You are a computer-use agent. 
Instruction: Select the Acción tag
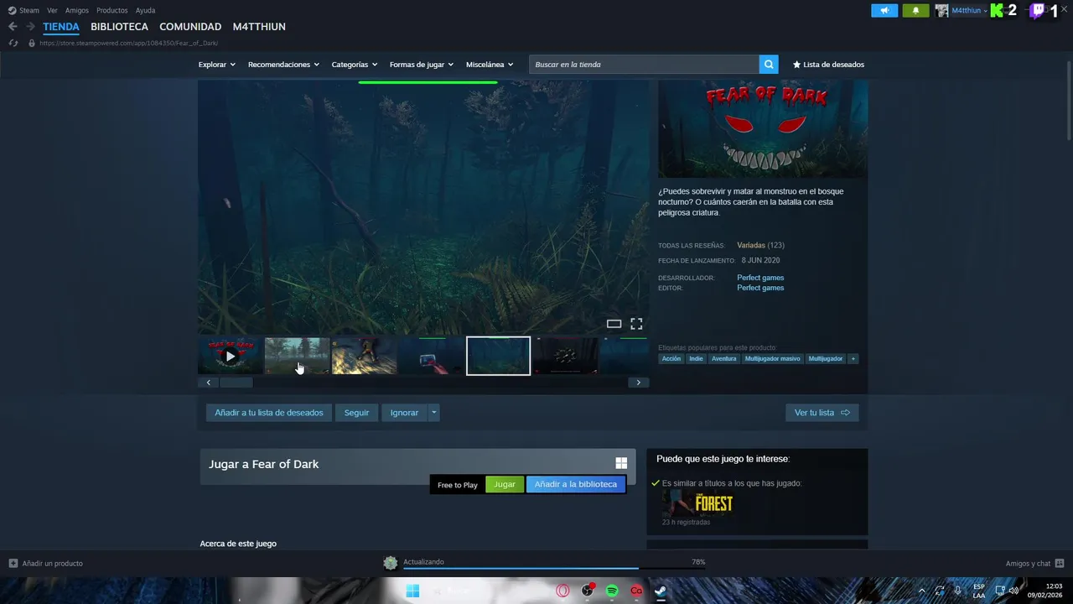point(671,359)
